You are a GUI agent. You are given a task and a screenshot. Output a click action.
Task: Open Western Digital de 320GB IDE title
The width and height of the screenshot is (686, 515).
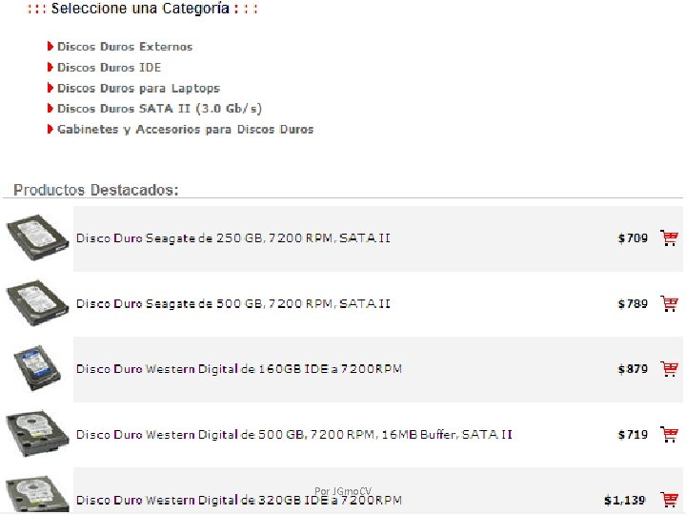239,500
